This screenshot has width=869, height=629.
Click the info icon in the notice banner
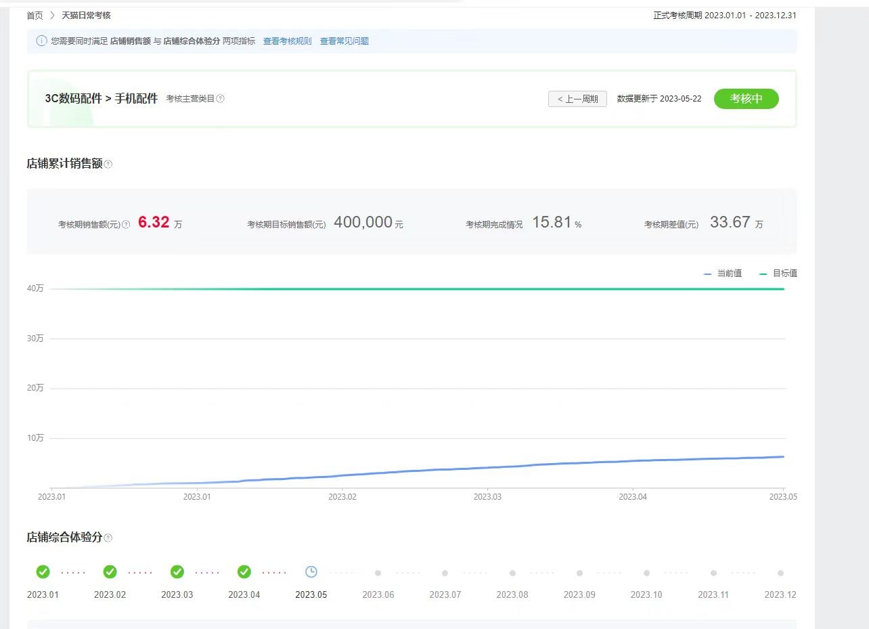[42, 41]
